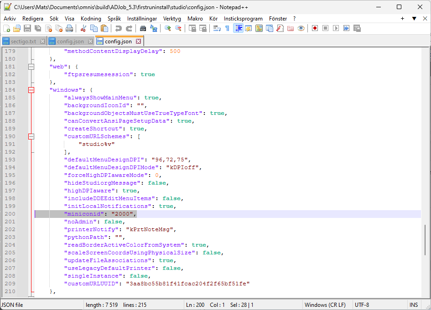Open the Inställningar menu
Viewport: 431px width, 310px height.
142,19
